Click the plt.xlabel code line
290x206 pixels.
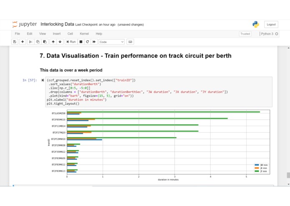(77, 100)
